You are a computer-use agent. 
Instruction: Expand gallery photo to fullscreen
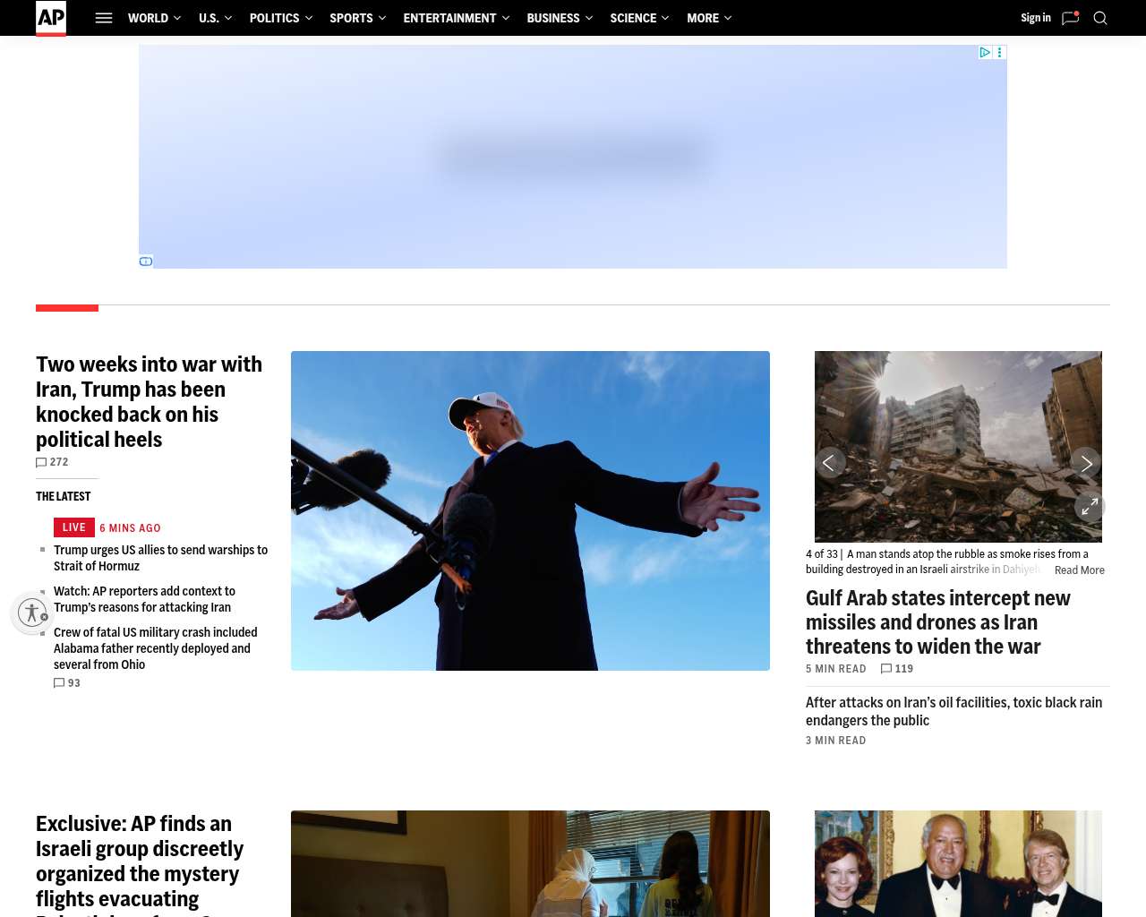[1090, 507]
